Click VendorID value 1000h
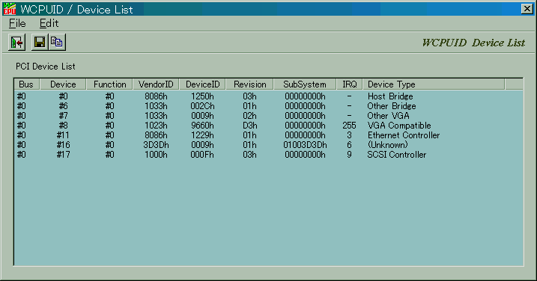This screenshot has height=281, width=537. (x=156, y=155)
